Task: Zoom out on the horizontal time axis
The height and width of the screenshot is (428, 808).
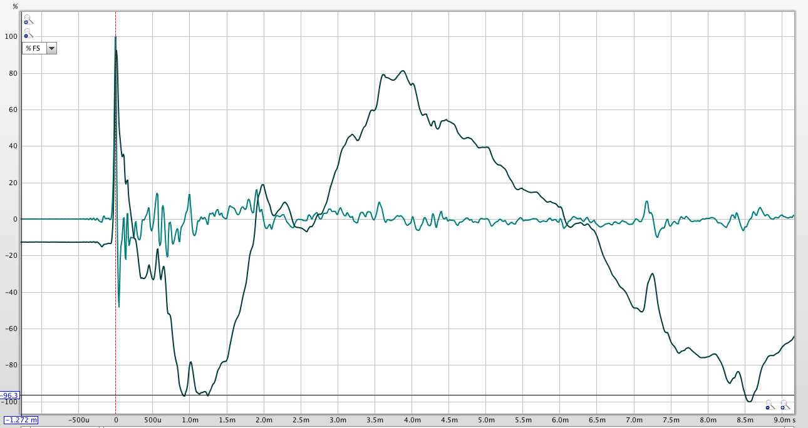Action: [770, 405]
